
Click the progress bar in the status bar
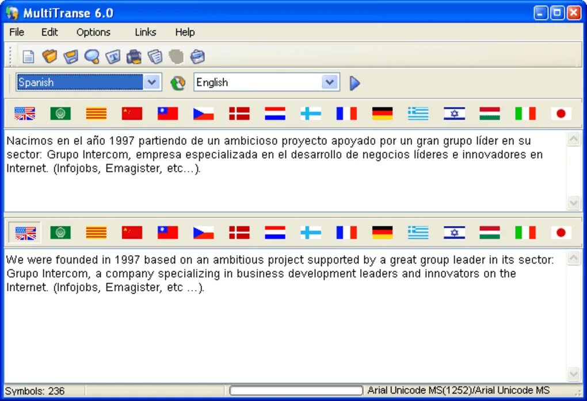point(296,391)
